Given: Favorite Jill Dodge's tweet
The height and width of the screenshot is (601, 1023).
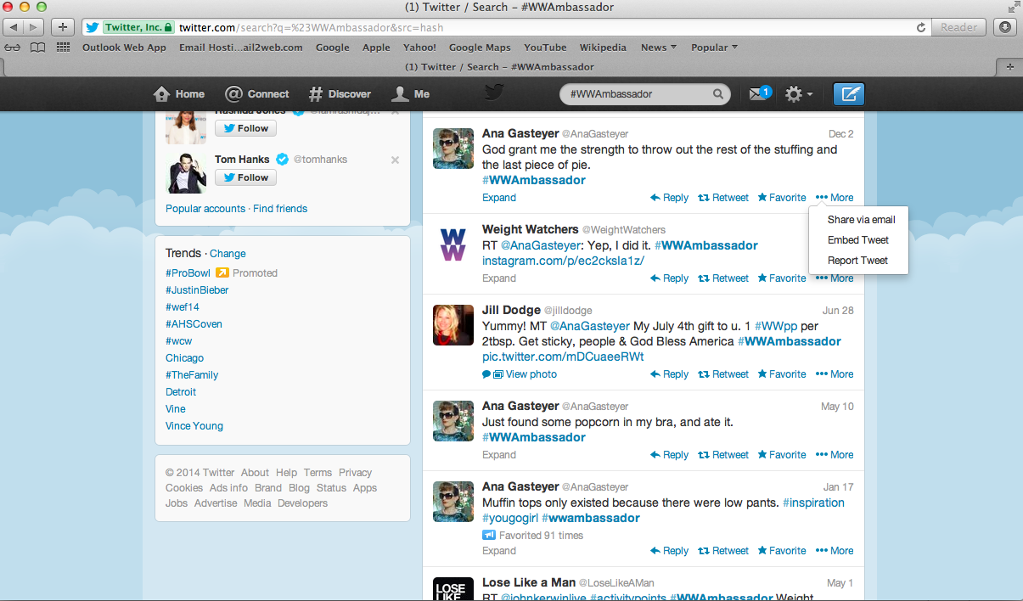Looking at the screenshot, I should (x=782, y=374).
